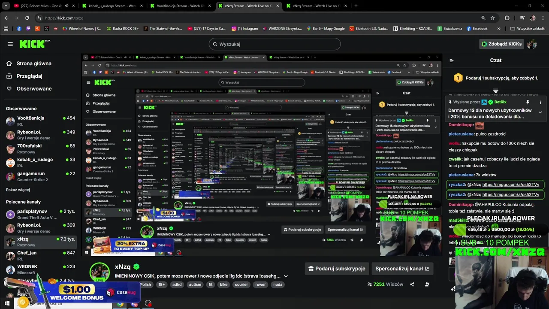Open site information icon left of kick.com URL

(x=39, y=18)
